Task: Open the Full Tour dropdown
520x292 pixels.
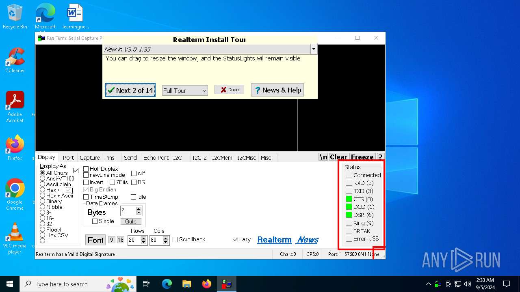Action: tap(185, 90)
